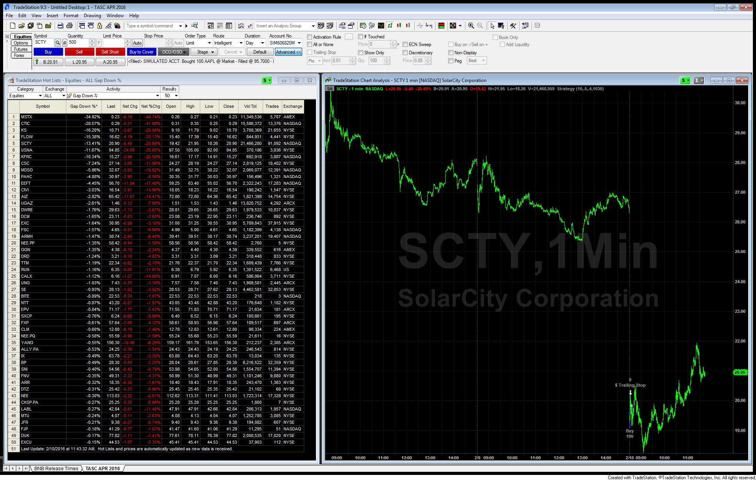This screenshot has width=756, height=480.
Task: Click the red Sell Short button
Action: (110, 52)
